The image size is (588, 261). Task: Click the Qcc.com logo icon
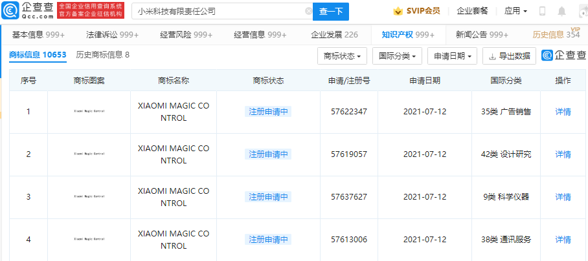(x=14, y=11)
